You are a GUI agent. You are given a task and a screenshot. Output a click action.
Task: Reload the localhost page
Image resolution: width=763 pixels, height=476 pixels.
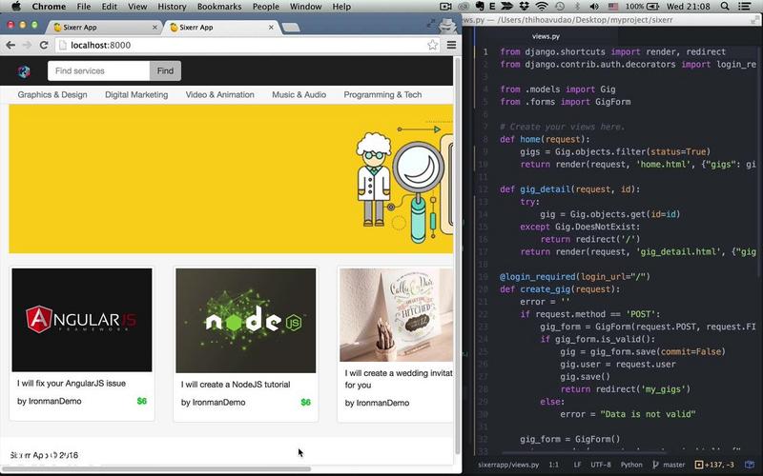click(44, 45)
